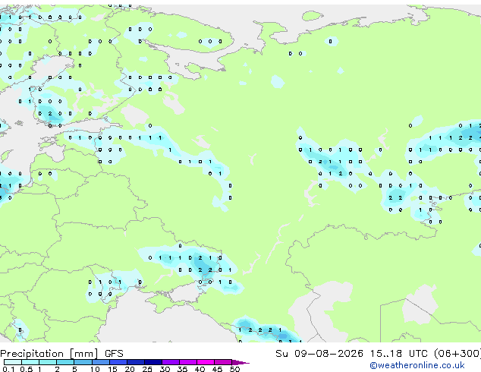Click the legend label '50'
The width and height of the screenshot is (481, 372).
tap(234, 369)
